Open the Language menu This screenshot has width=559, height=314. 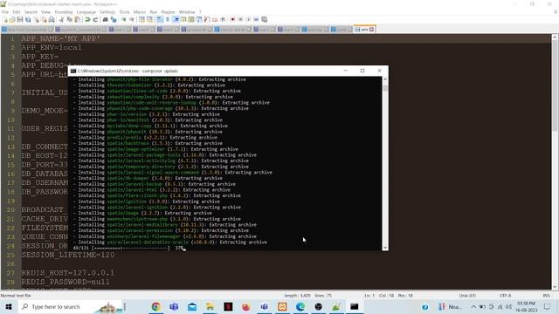coord(86,12)
